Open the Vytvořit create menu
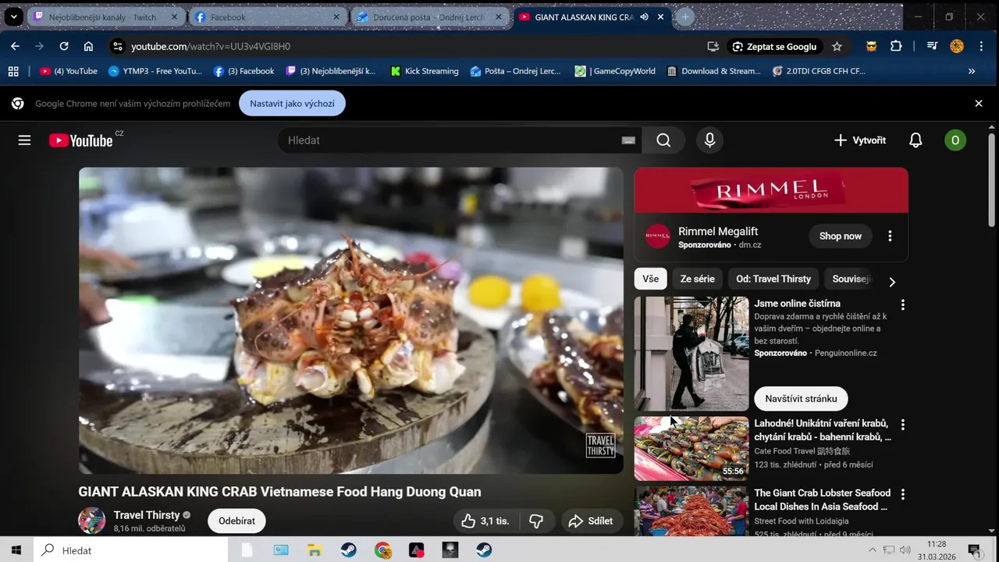Viewport: 999px width, 562px height. (859, 140)
